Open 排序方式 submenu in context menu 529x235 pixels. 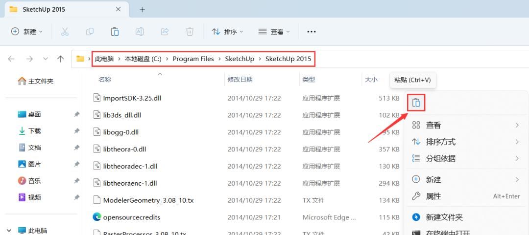click(466, 142)
